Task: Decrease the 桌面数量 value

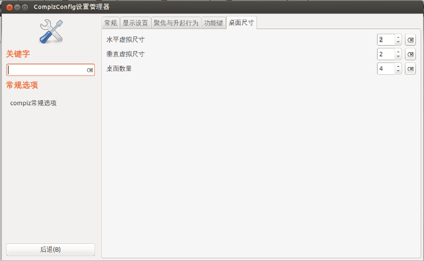Action: pyautogui.click(x=398, y=71)
